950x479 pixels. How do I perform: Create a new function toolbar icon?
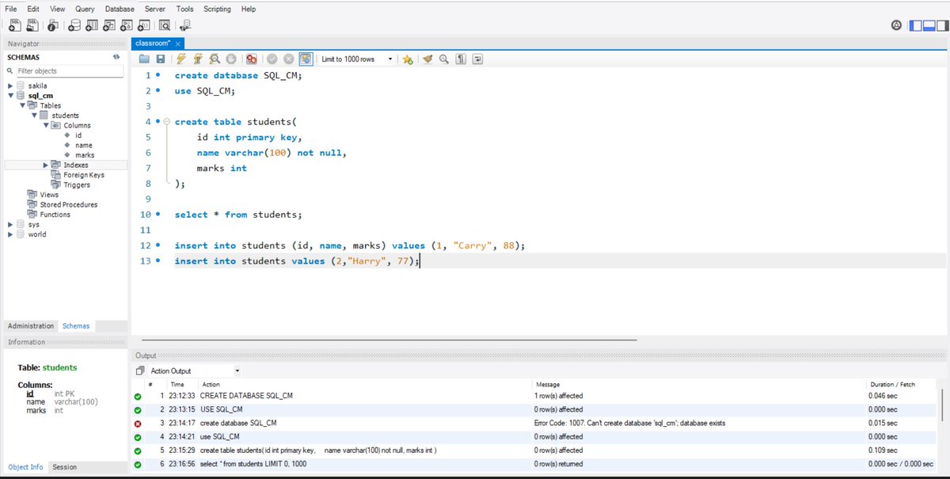(146, 26)
